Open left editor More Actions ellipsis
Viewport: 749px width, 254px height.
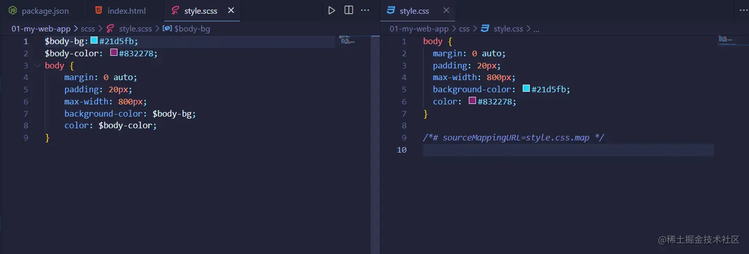click(365, 11)
